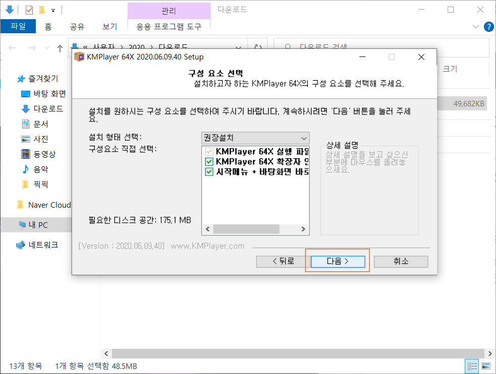Click the properties checkmark quick access icon
The height and width of the screenshot is (374, 496).
coord(29,10)
